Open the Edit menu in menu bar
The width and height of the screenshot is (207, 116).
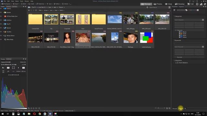click(x=8, y=1)
